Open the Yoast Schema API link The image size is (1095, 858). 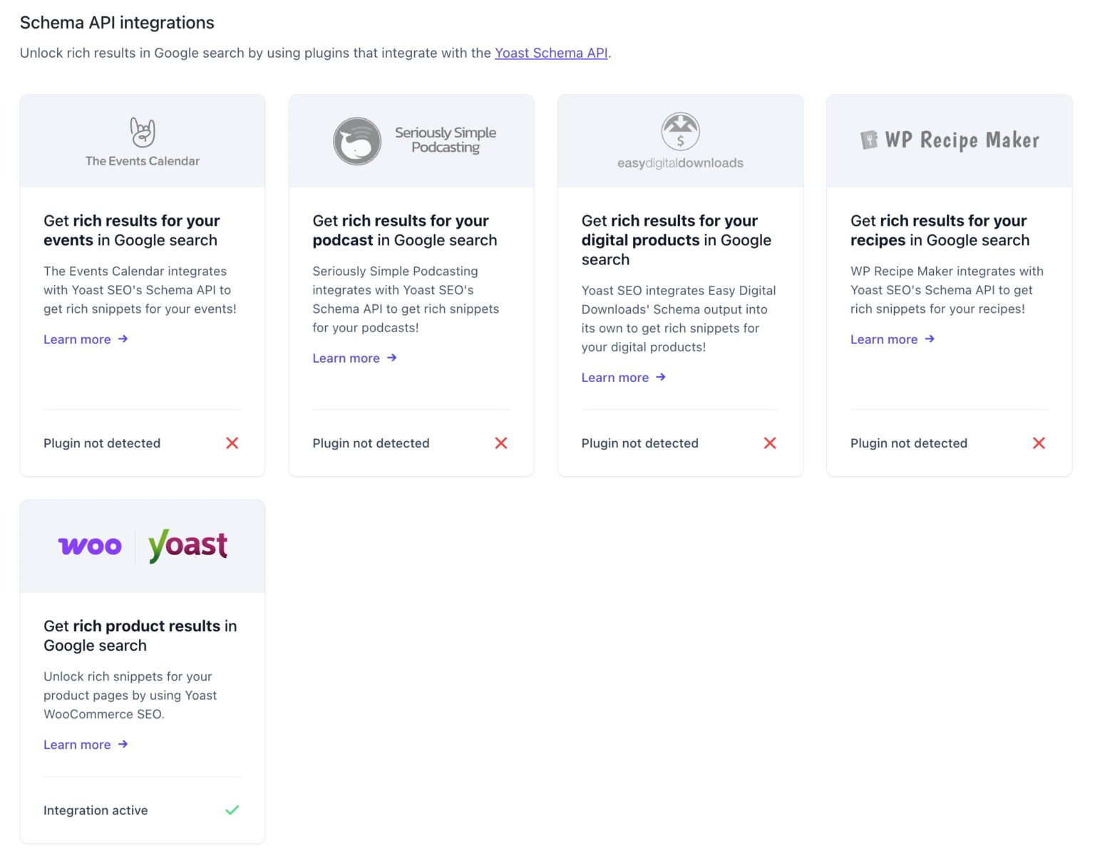tap(552, 53)
